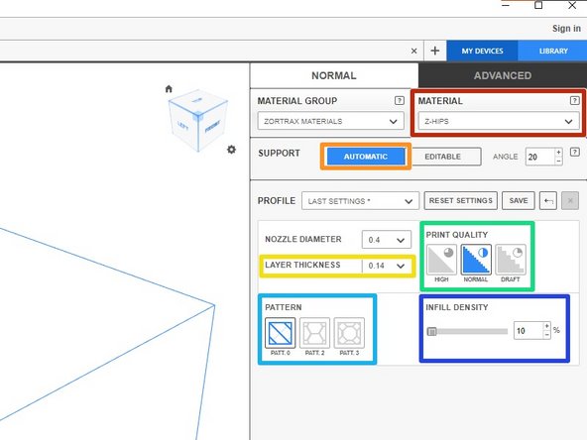The width and height of the screenshot is (587, 440).
Task: Add a new tab with plus
Action: pyautogui.click(x=435, y=51)
